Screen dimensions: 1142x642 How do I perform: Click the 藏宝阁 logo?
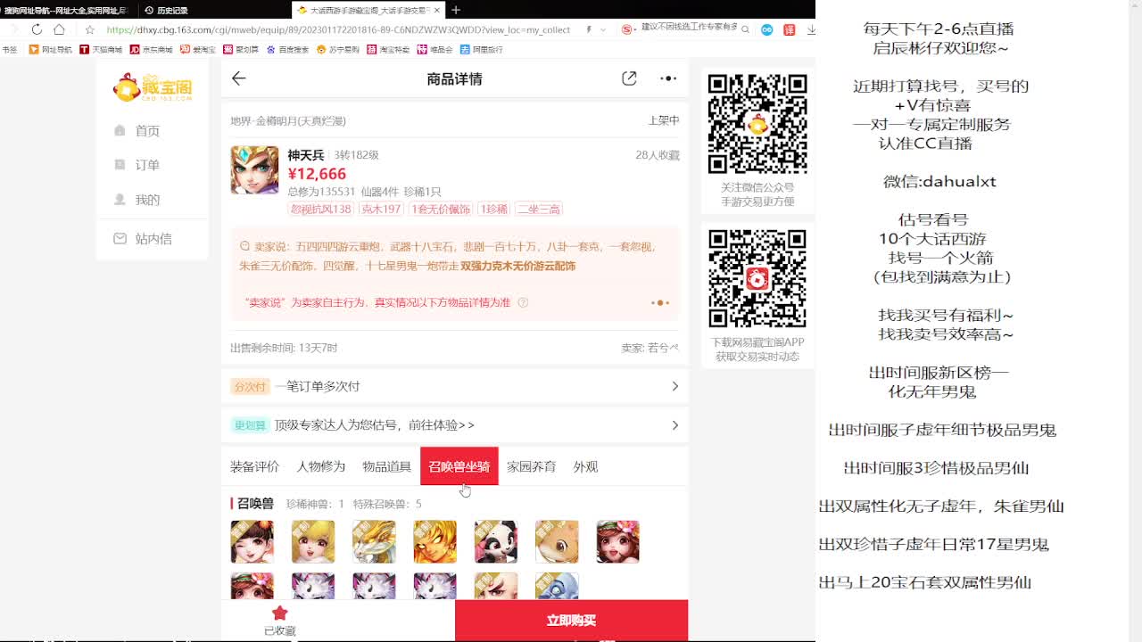(x=153, y=87)
